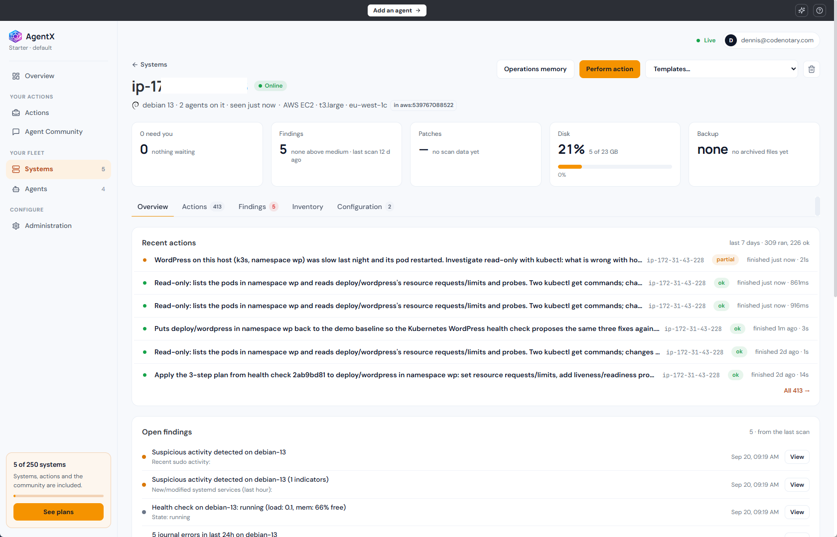Click the aws:539767088522 account tag

423,105
